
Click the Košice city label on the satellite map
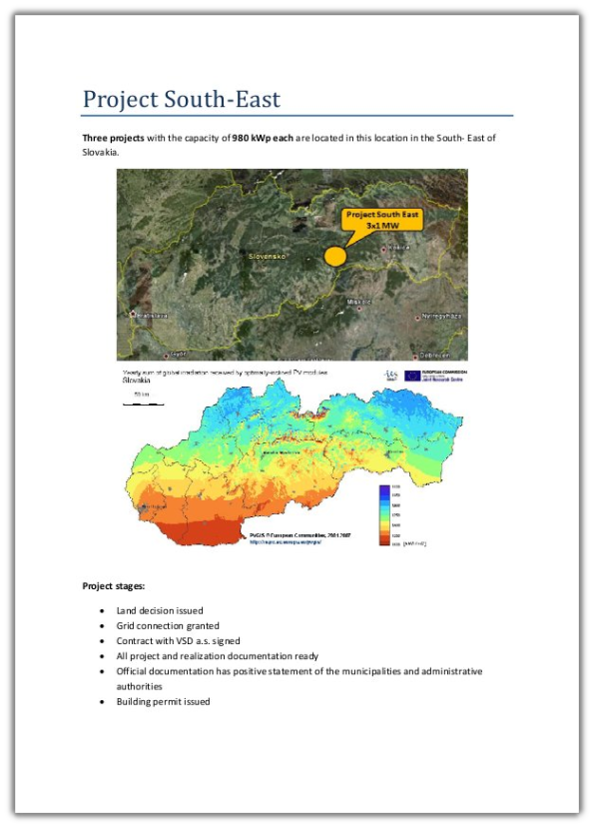tap(399, 247)
